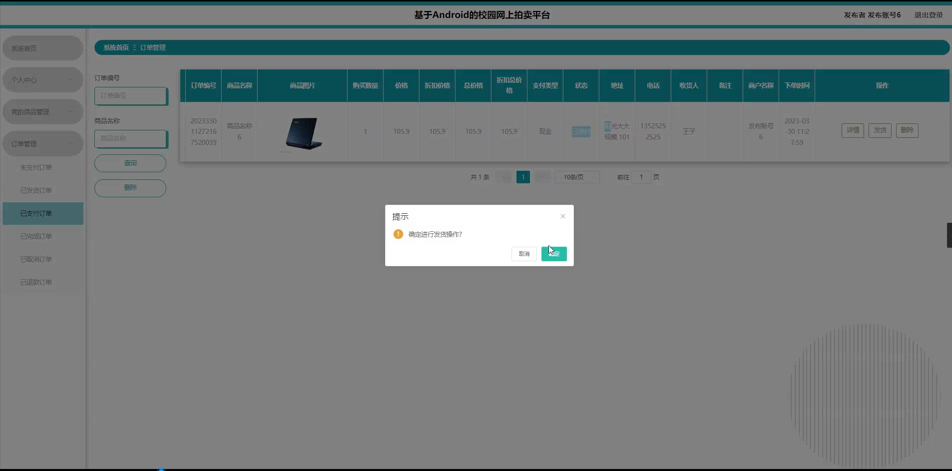The width and height of the screenshot is (952, 471).
Task: Open the 10条/页 page size dropdown
Action: [577, 177]
